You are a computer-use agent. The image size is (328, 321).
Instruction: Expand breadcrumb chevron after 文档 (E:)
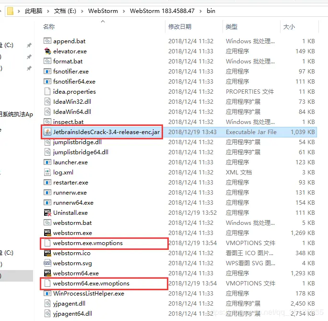(x=82, y=11)
